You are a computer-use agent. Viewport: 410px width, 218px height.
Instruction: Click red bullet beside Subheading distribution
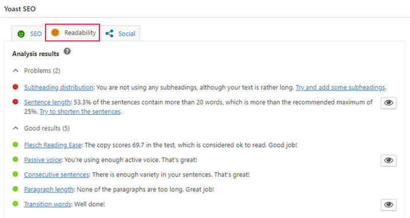point(16,87)
